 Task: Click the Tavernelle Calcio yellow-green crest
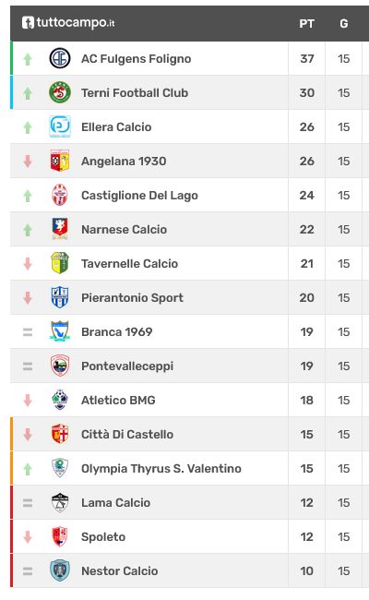click(60, 263)
